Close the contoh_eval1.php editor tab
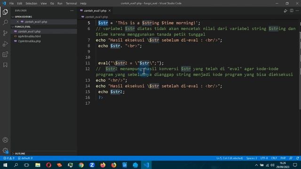This screenshot has height=169, width=301. [x=110, y=11]
